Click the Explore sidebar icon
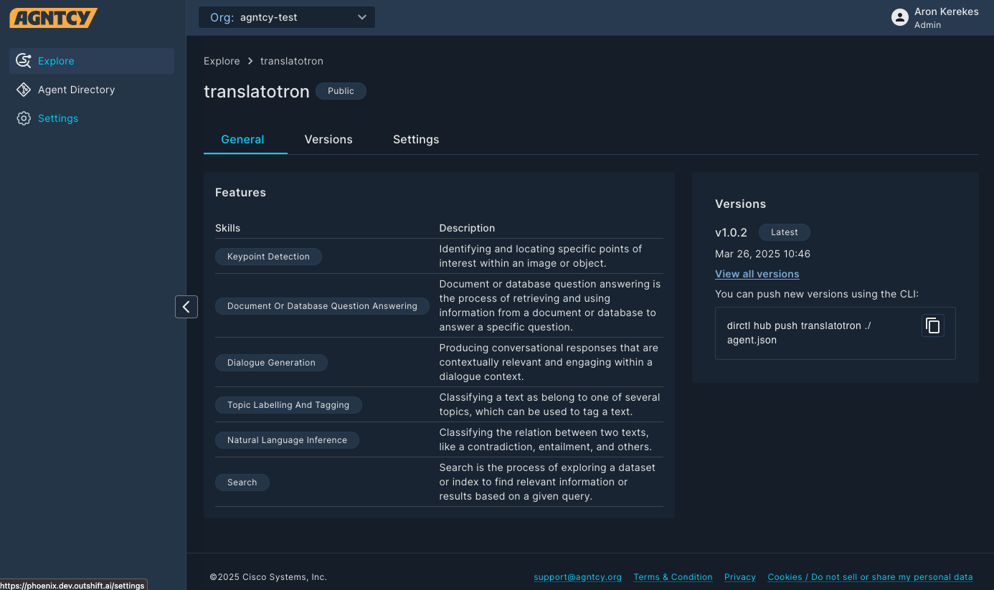994x590 pixels. click(x=24, y=61)
